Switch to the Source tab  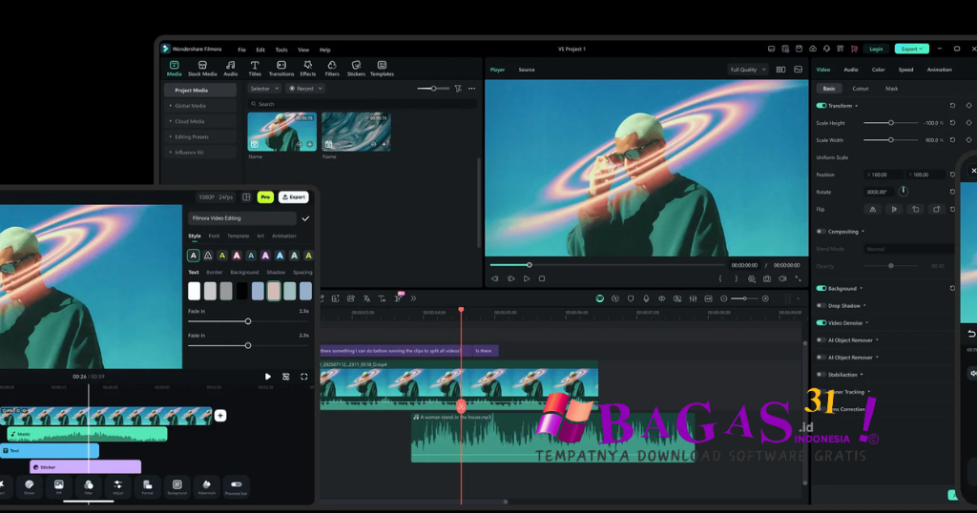[527, 70]
